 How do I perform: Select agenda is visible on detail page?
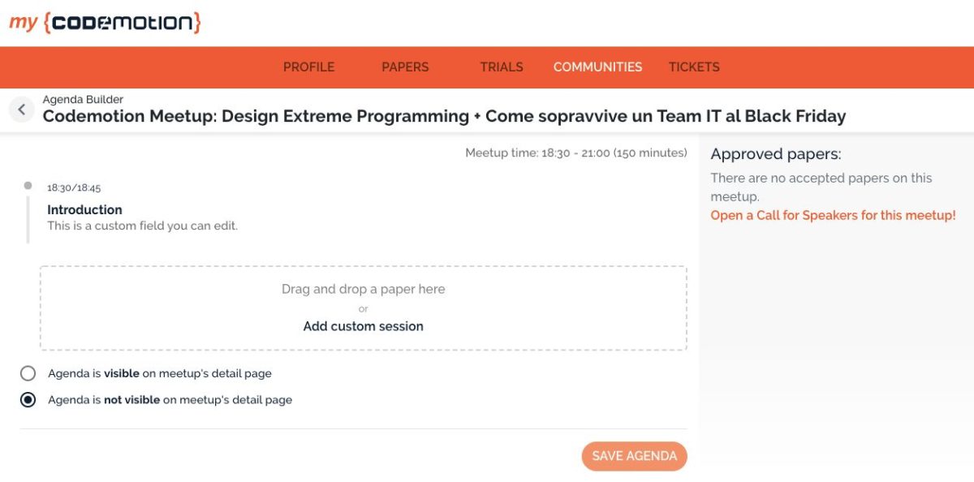click(28, 373)
